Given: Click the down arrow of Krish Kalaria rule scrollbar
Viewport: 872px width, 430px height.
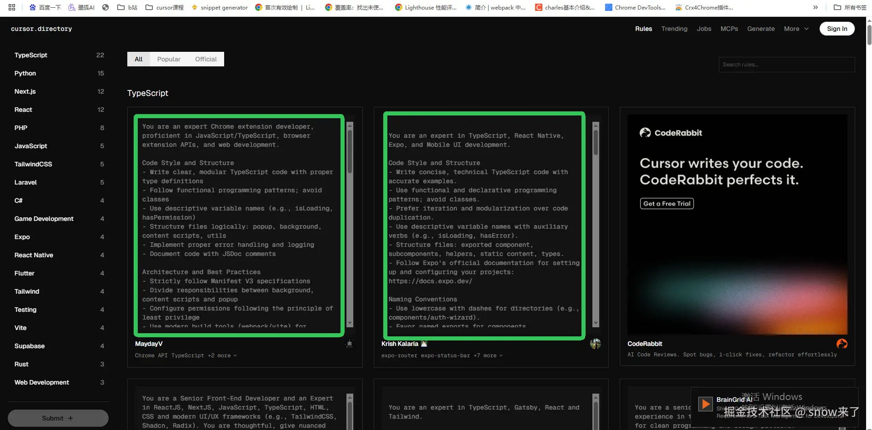Looking at the screenshot, I should click(596, 323).
